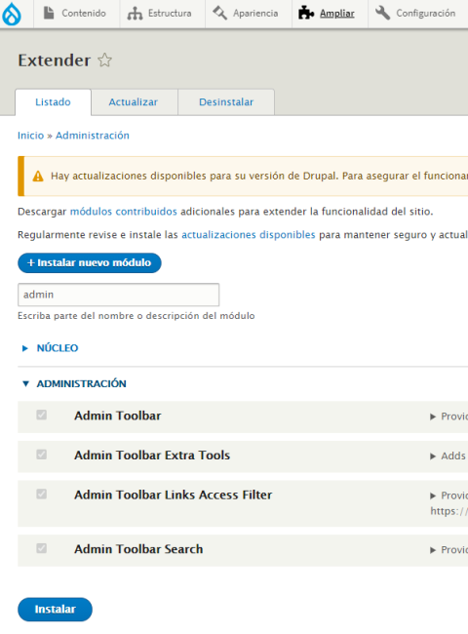Viewport: 468px width, 634px height.
Task: Click the module filter text field
Action: click(118, 295)
